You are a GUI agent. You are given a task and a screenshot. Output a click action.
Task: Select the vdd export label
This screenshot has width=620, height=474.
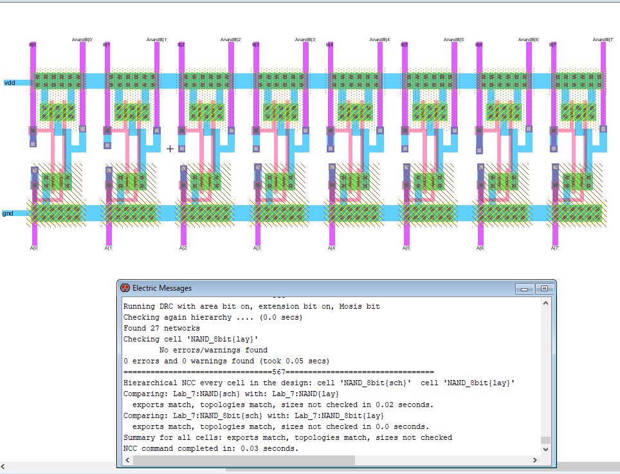click(10, 82)
